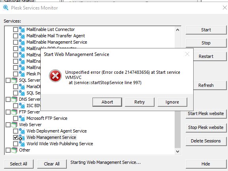This screenshot has width=228, height=171.
Task: Click the services list scroll down arrow
Action: pos(177,152)
